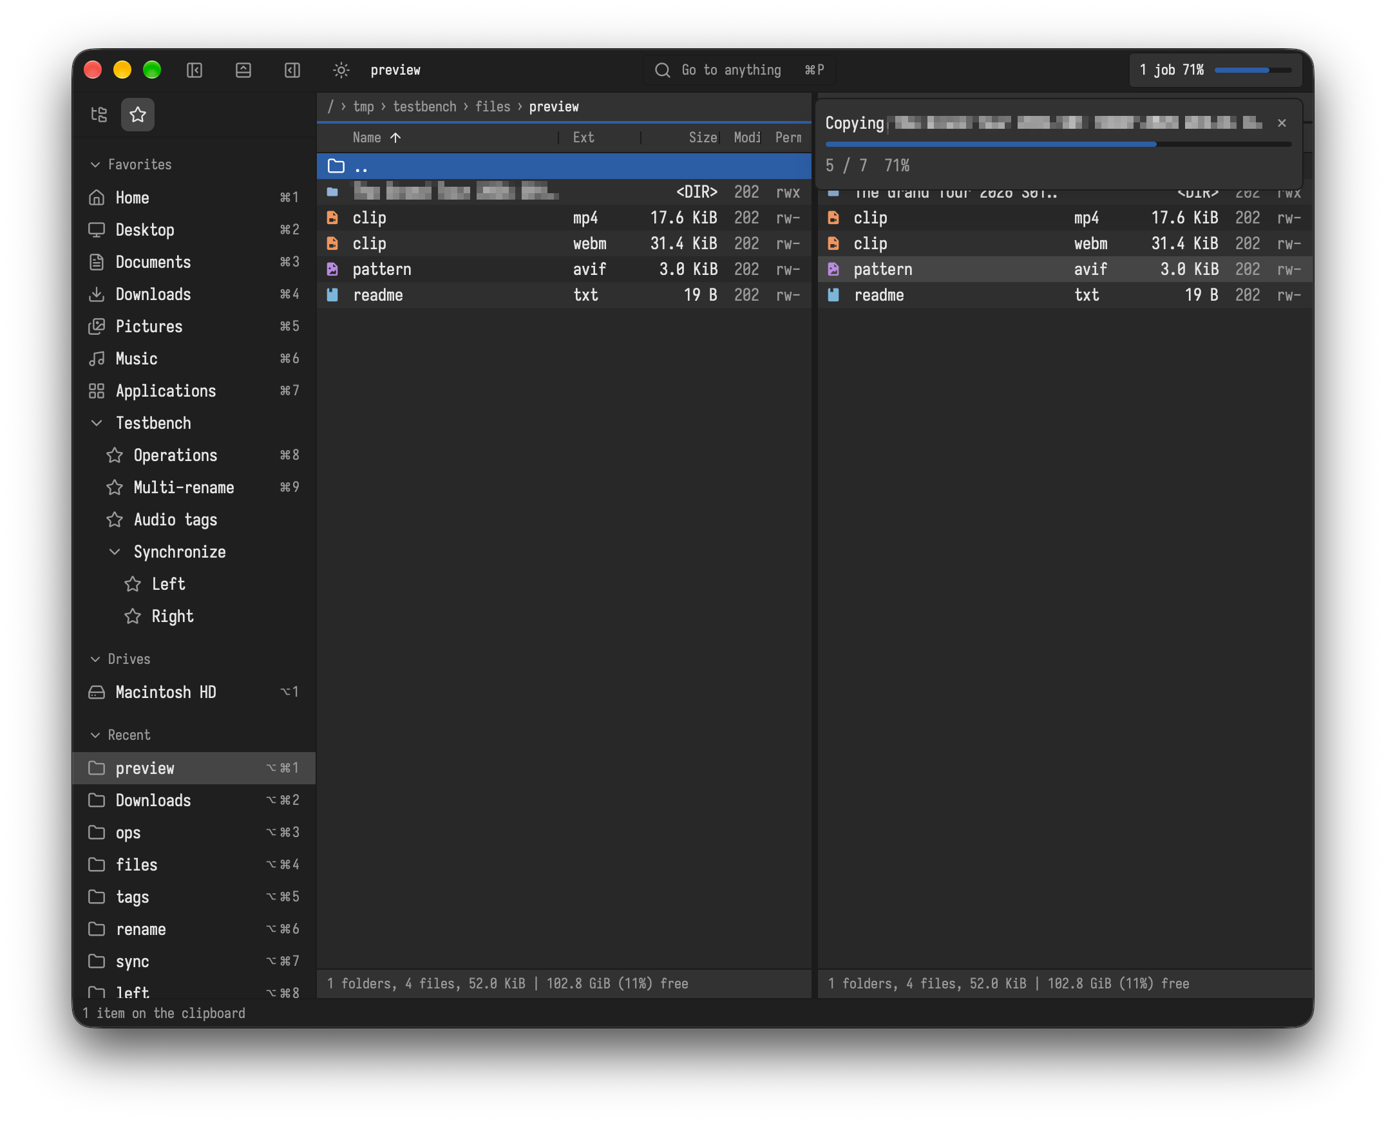Image resolution: width=1386 pixels, height=1123 pixels.
Task: Navigate to testbench in the breadcrumb
Action: click(x=424, y=107)
